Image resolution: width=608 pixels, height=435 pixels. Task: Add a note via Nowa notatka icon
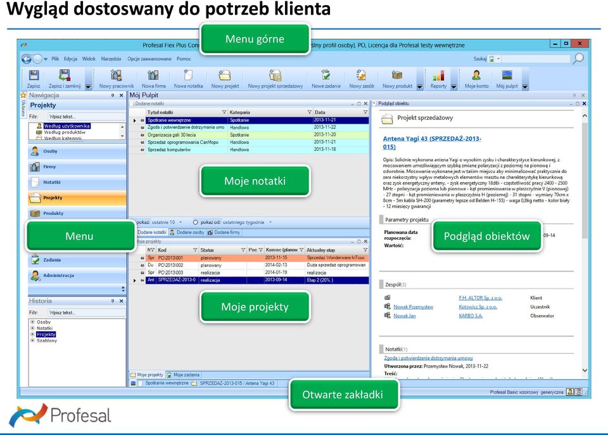tap(189, 75)
